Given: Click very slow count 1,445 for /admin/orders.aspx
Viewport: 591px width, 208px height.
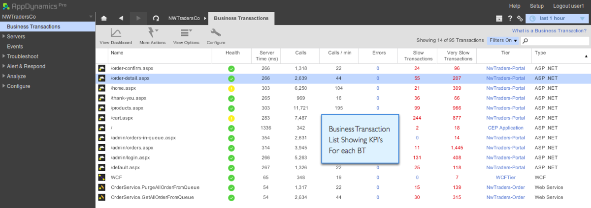Looking at the screenshot, I should 458,148.
